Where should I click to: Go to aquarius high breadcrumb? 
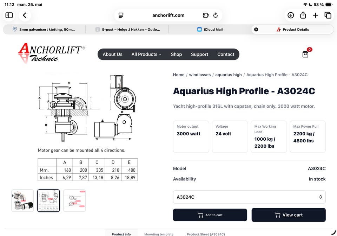[x=229, y=75]
